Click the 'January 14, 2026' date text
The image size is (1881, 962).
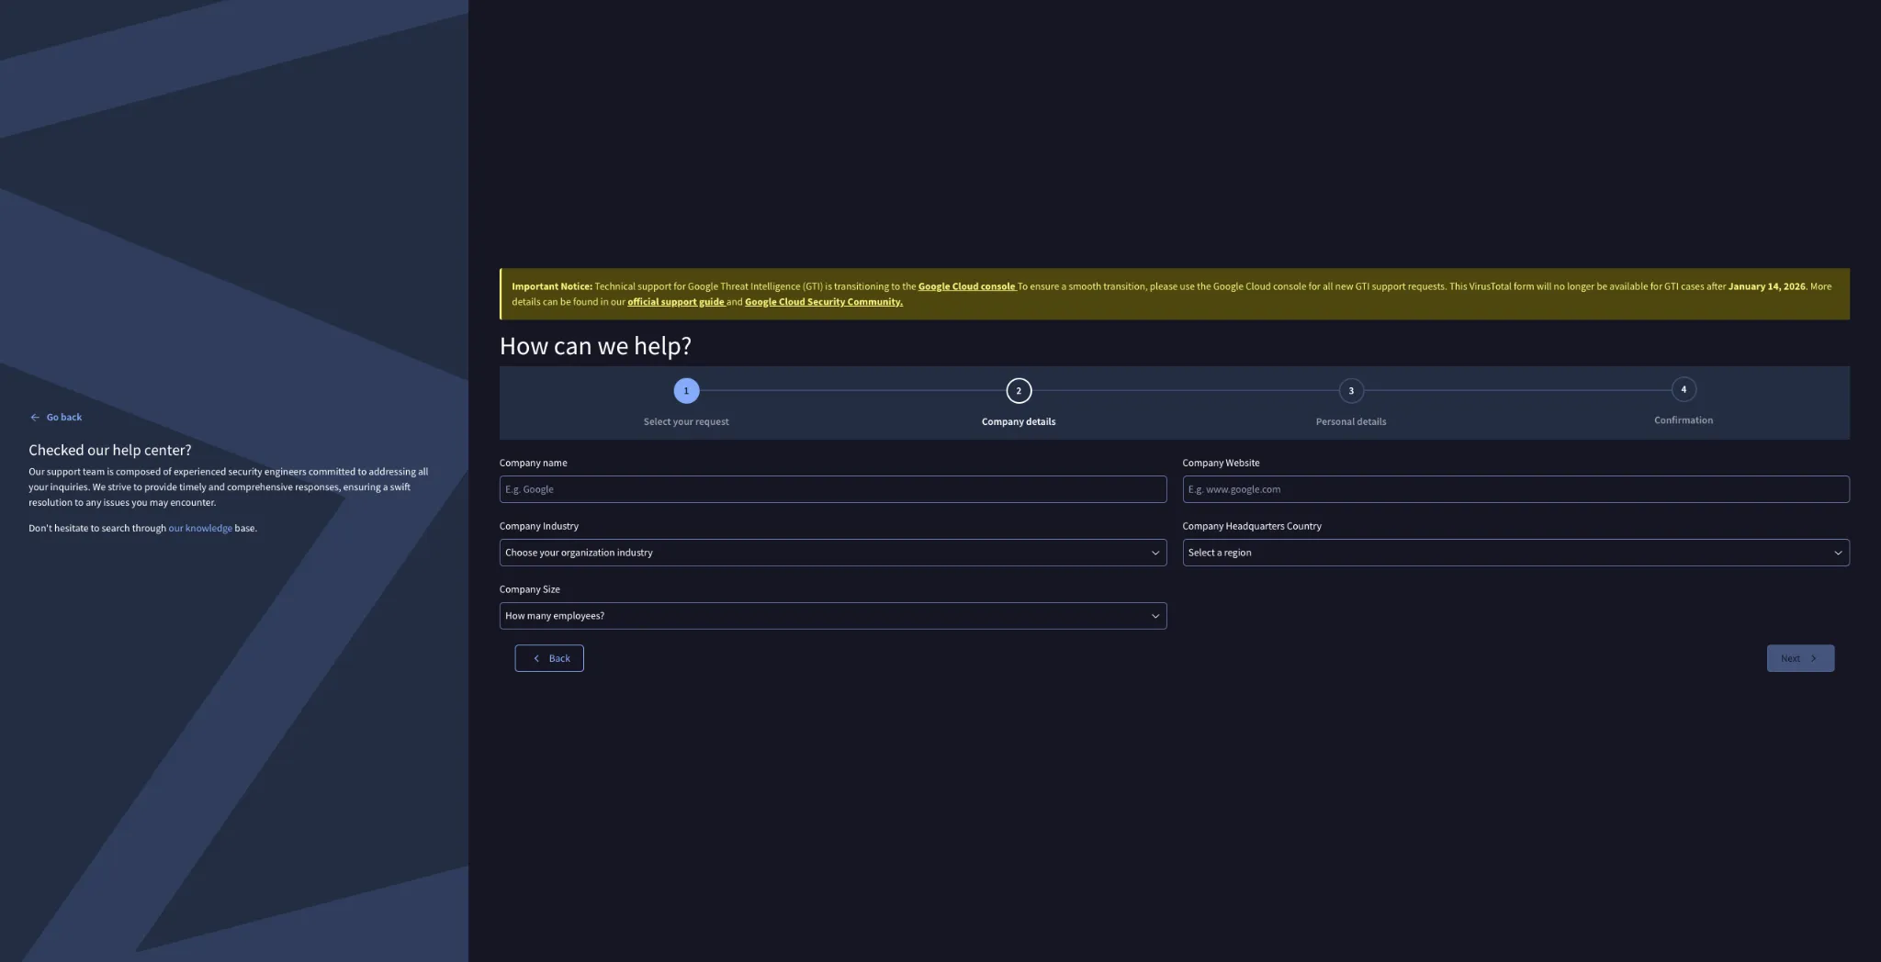pyautogui.click(x=1767, y=286)
